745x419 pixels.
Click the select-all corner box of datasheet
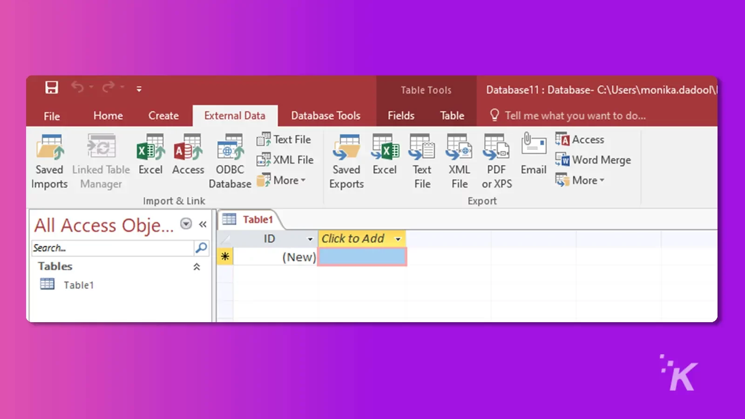click(x=225, y=239)
